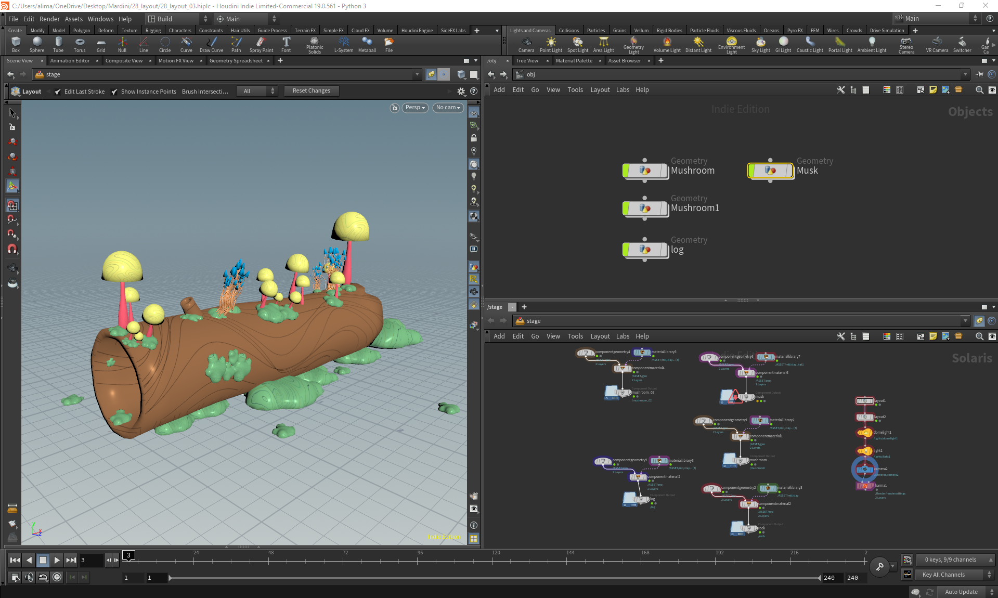Select the Box shelf tool
998x598 pixels.
(16, 45)
